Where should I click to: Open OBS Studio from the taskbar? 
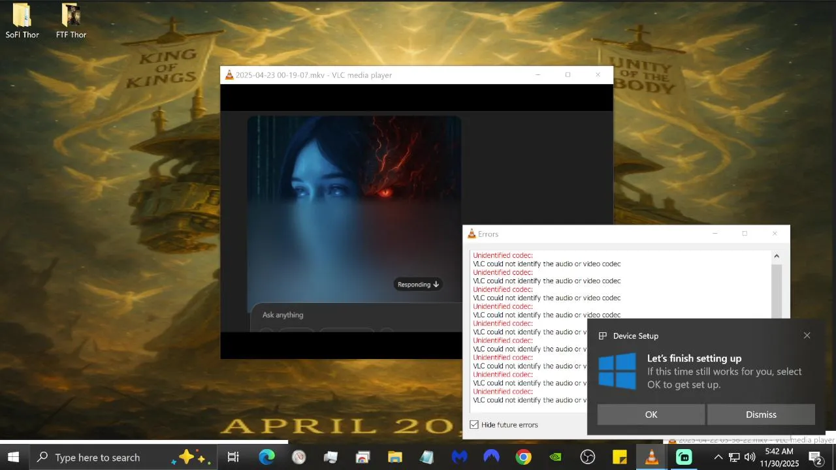(588, 458)
